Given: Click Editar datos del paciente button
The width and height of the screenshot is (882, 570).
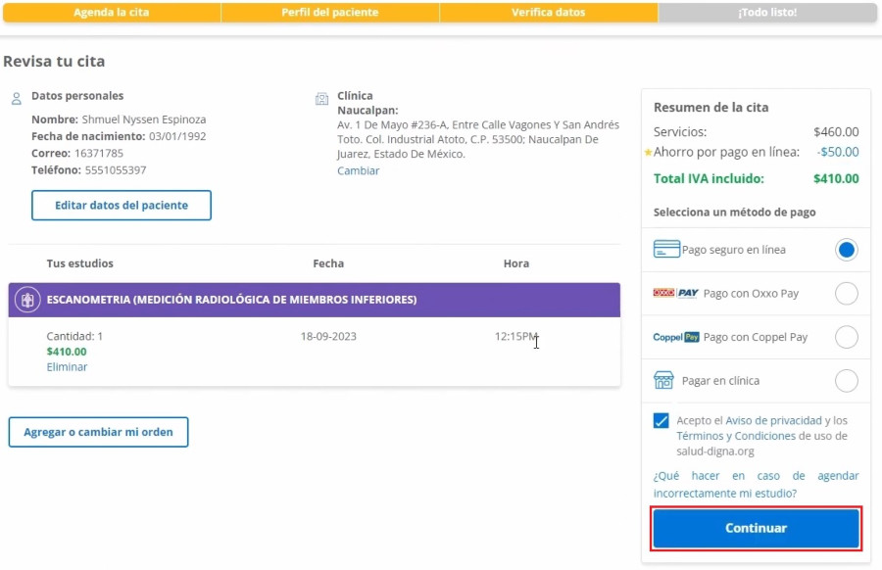Looking at the screenshot, I should (x=122, y=206).
